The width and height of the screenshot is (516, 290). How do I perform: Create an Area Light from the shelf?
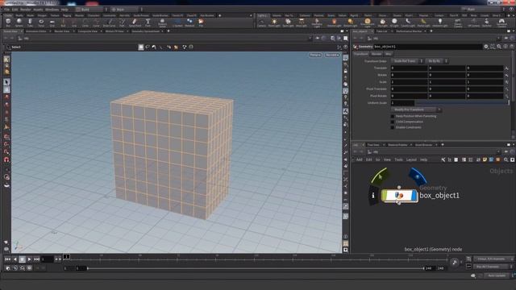tap(301, 23)
